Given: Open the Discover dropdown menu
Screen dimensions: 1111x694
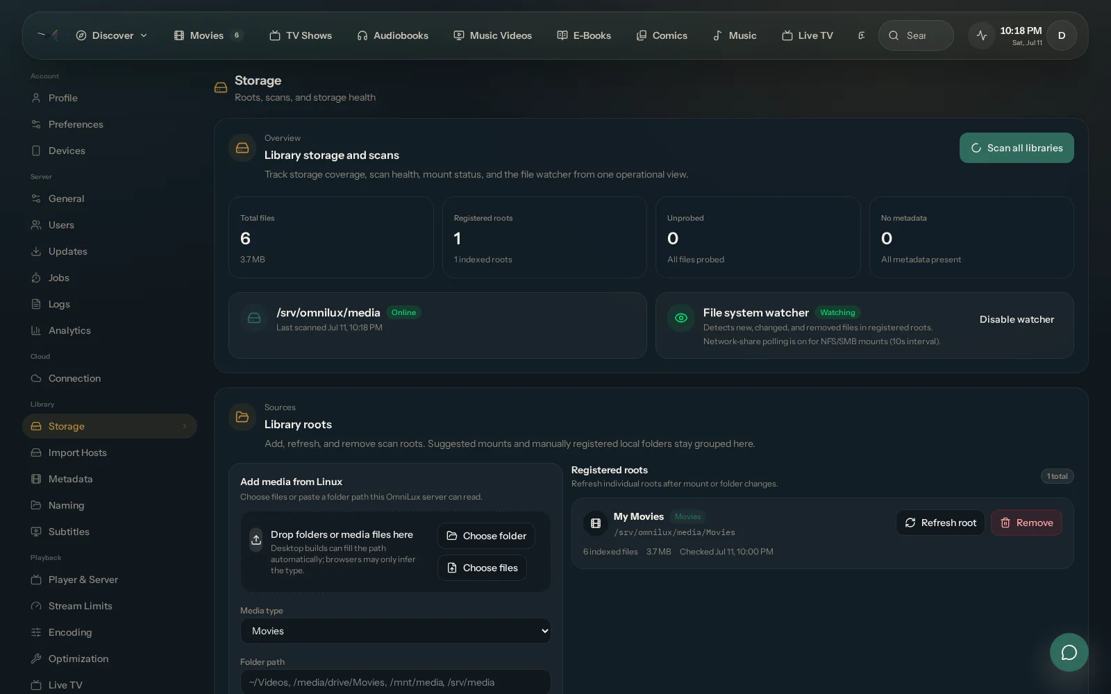Looking at the screenshot, I should click(112, 35).
